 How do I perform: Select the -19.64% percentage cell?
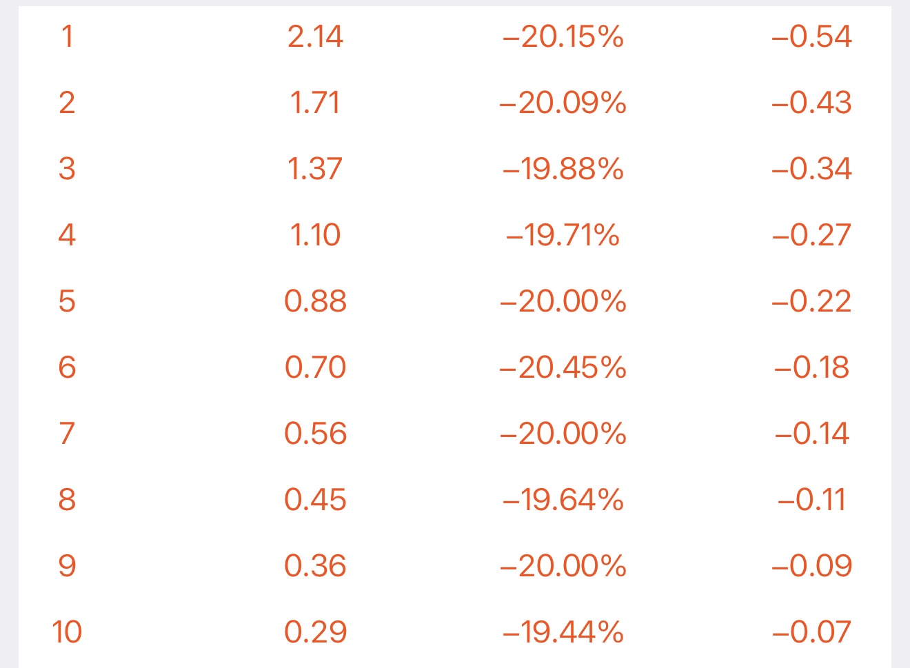pos(563,500)
